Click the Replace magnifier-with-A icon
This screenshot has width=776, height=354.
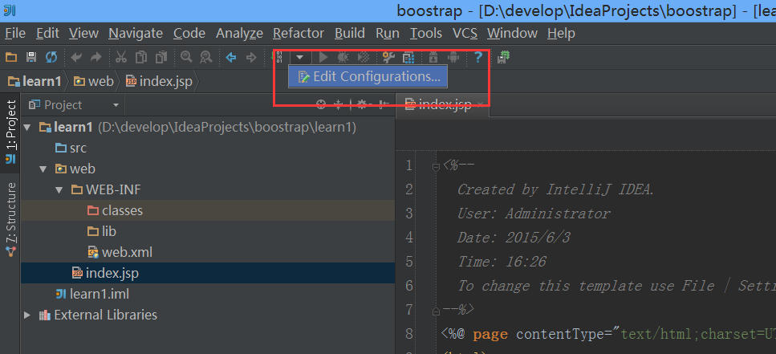pos(206,58)
